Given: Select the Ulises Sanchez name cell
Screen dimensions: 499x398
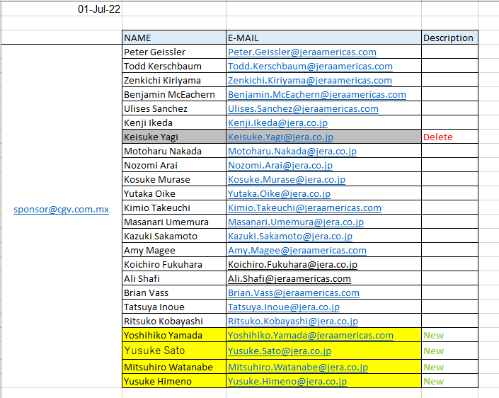Looking at the screenshot, I should 174,108.
